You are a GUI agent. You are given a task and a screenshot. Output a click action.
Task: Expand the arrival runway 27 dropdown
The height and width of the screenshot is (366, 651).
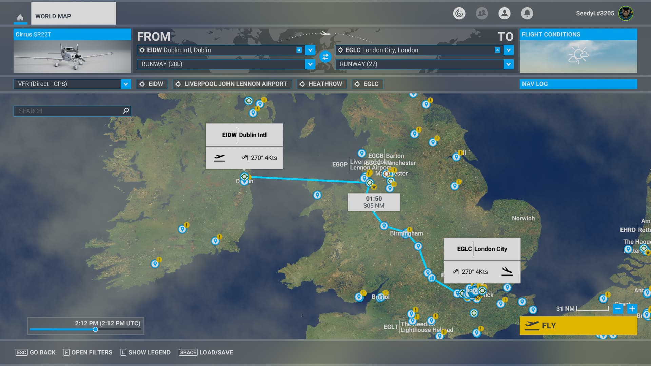click(509, 64)
